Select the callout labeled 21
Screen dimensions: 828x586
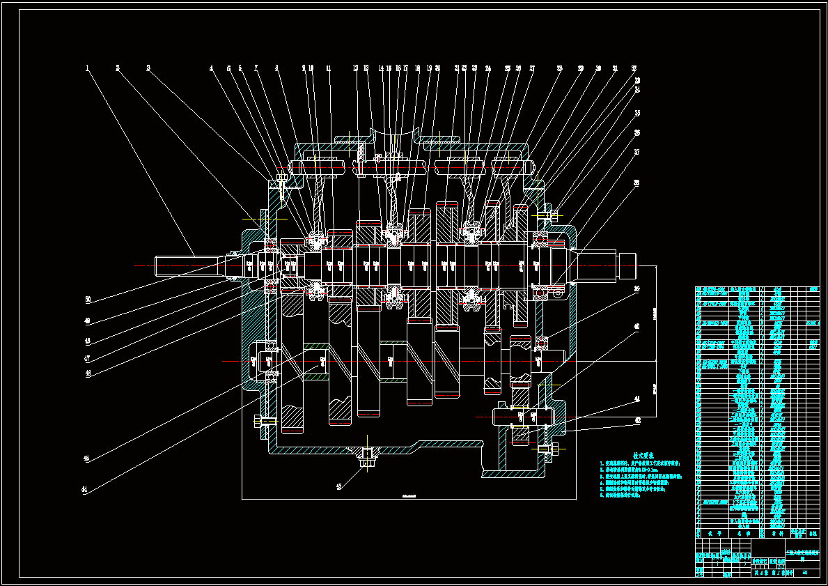[457, 68]
